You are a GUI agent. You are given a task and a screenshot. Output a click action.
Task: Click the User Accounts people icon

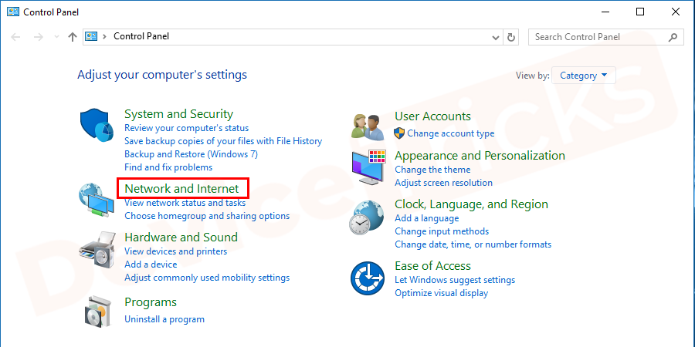(368, 125)
